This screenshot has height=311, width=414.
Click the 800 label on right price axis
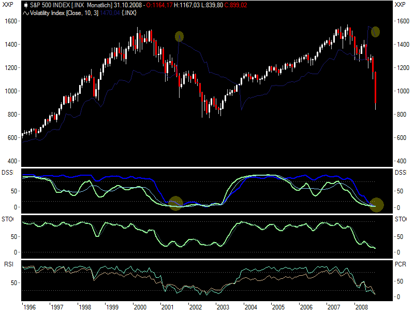(x=402, y=114)
